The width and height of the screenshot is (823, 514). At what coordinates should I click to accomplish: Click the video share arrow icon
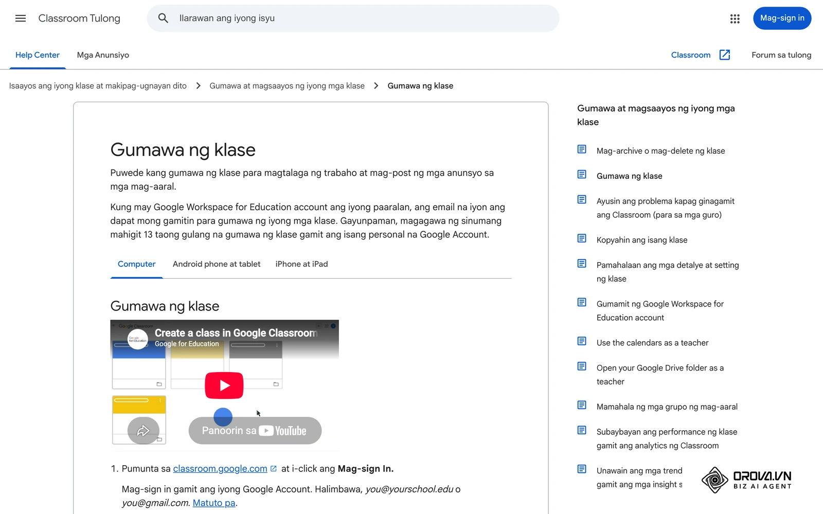pyautogui.click(x=143, y=431)
